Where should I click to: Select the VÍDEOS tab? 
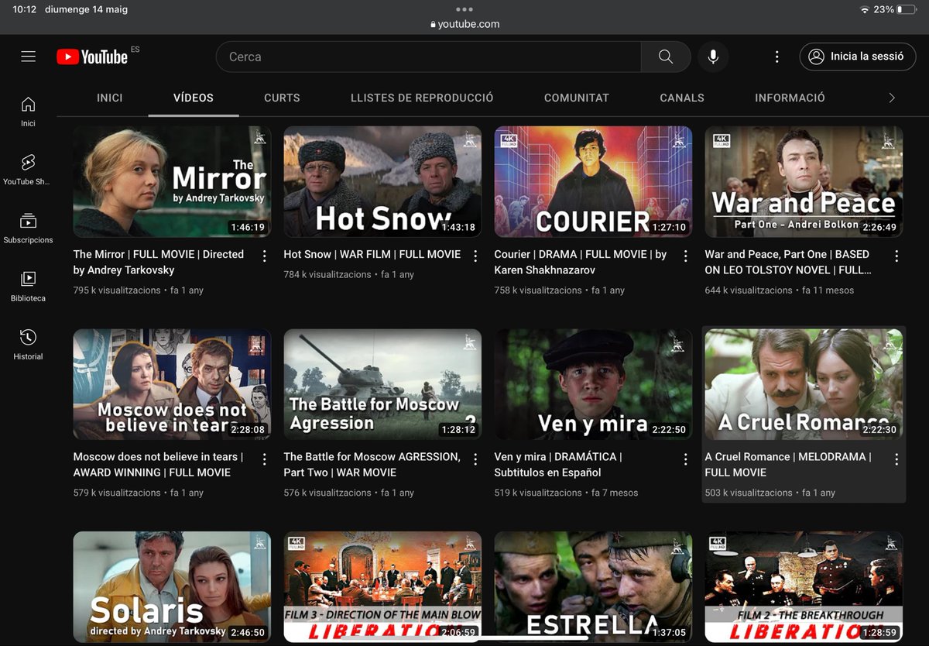(x=194, y=98)
